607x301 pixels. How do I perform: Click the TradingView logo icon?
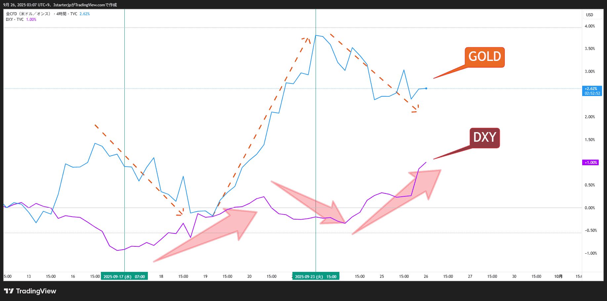(9, 291)
